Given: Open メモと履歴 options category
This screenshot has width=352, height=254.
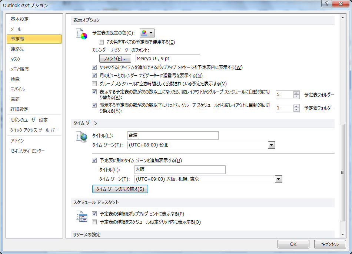Looking at the screenshot, I should click(34, 69).
